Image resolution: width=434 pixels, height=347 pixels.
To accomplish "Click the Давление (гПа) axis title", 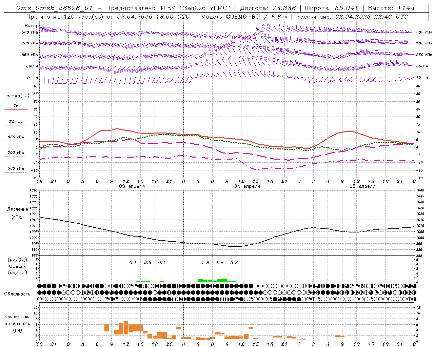I will [x=18, y=213].
